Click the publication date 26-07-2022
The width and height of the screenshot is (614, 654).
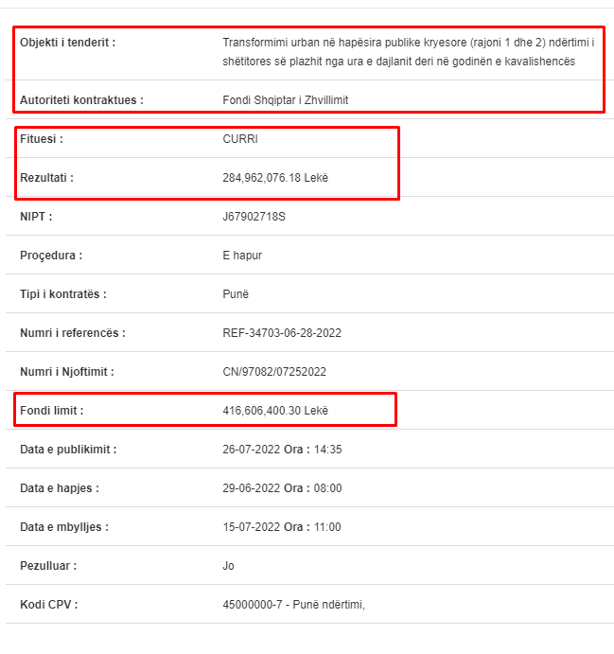point(251,450)
